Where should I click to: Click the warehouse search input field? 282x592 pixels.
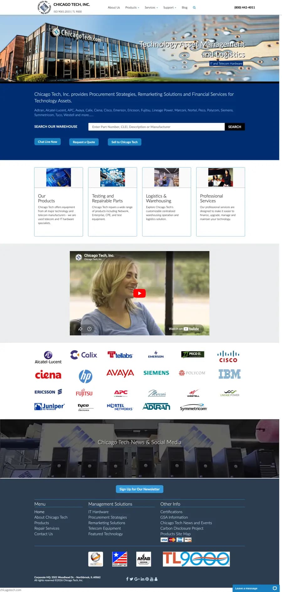[x=156, y=127]
